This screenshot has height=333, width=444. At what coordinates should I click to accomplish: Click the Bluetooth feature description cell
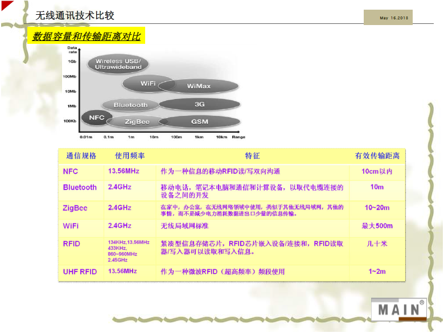(252, 191)
